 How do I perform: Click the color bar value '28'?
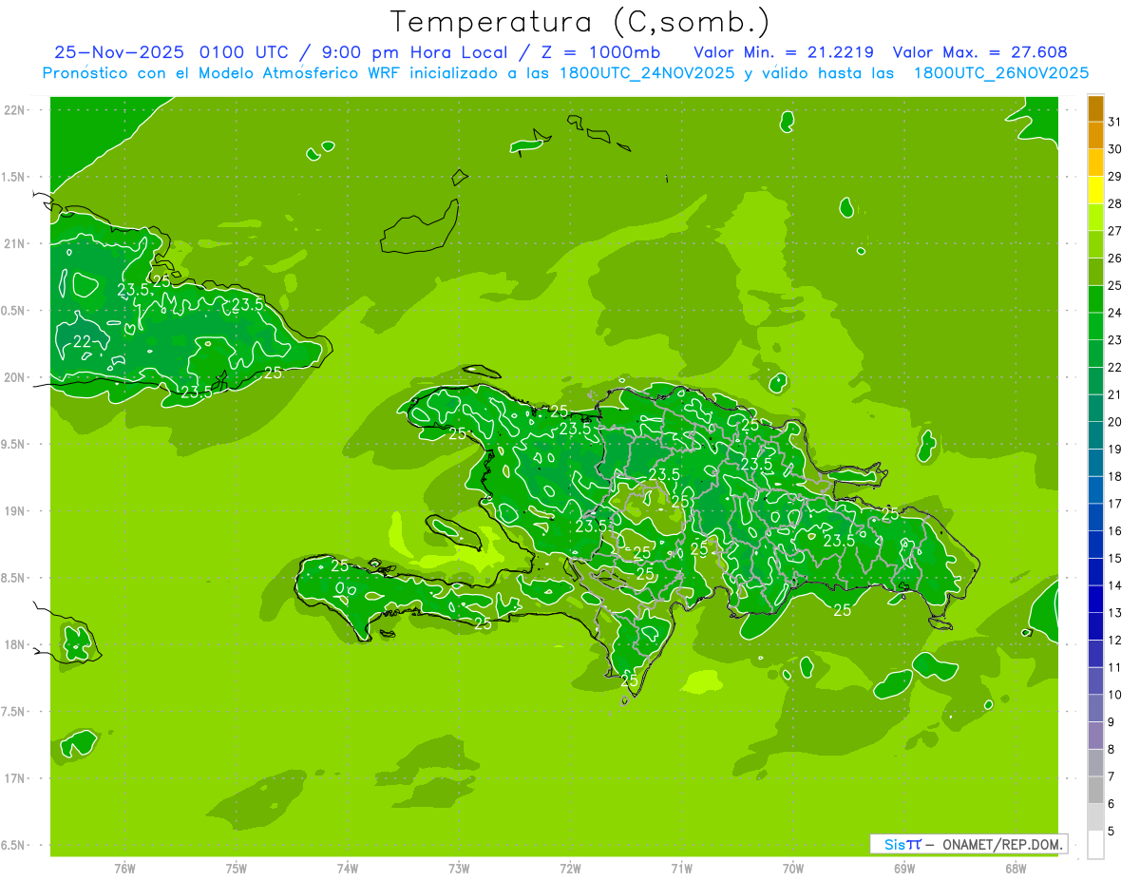click(x=1115, y=203)
